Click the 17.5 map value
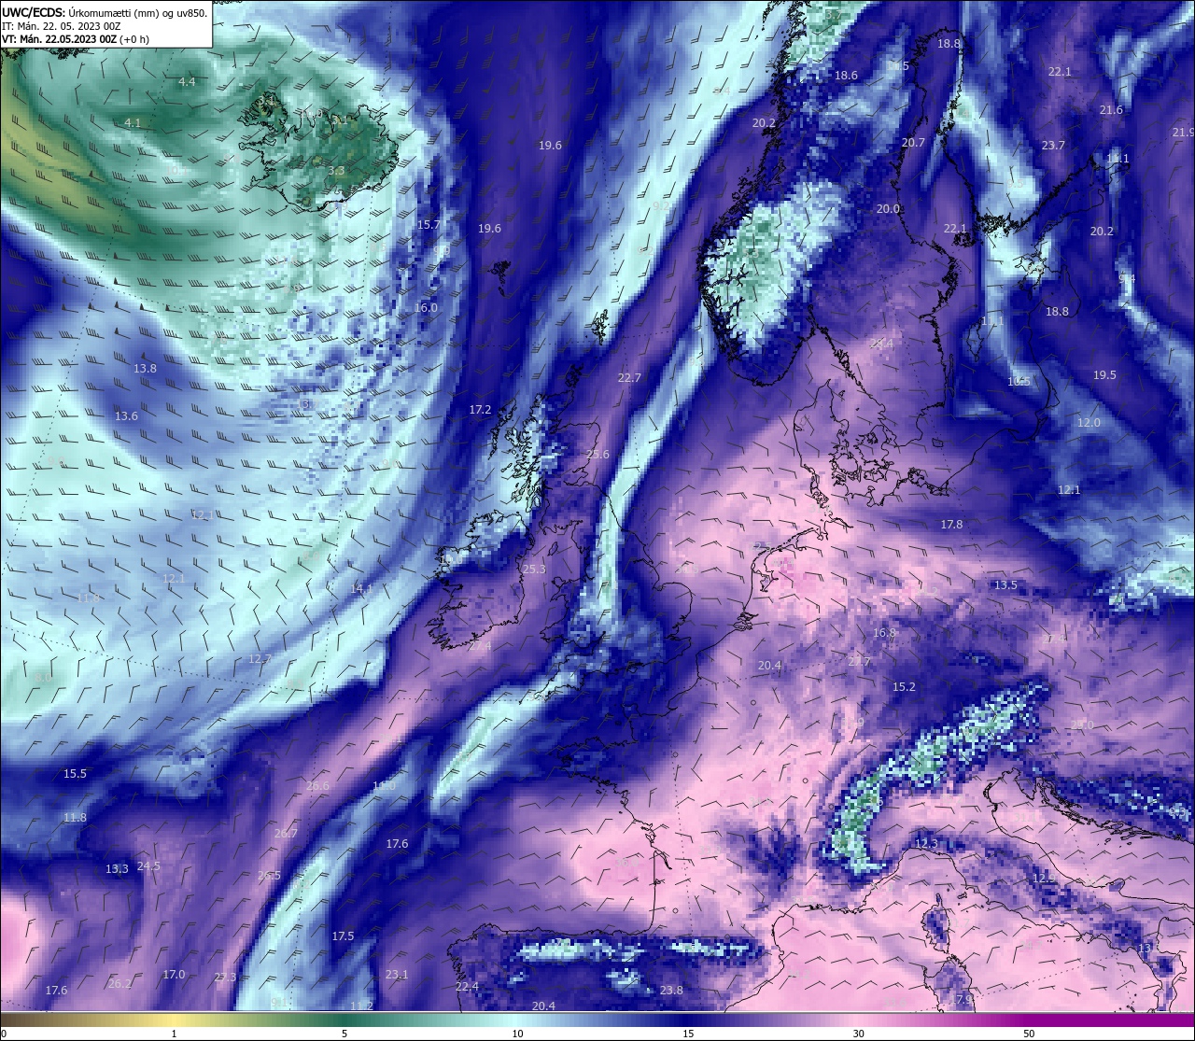Image resolution: width=1195 pixels, height=1041 pixels. 343,936
